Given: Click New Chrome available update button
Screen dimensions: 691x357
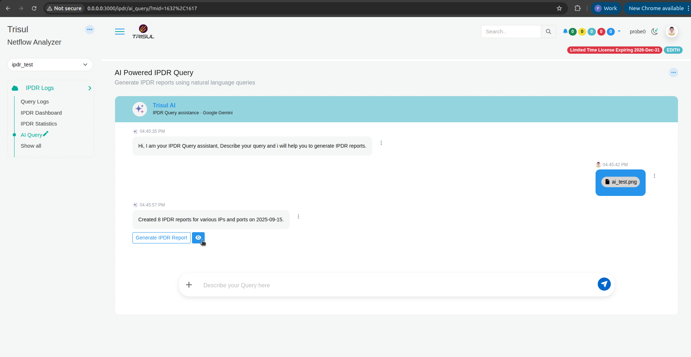Looking at the screenshot, I should (656, 8).
